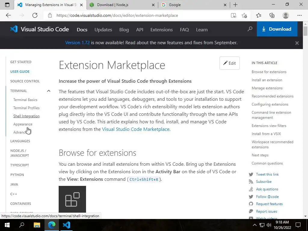Jump to Install from a VSIX
The height and width of the screenshot is (231, 308).
click(266, 134)
